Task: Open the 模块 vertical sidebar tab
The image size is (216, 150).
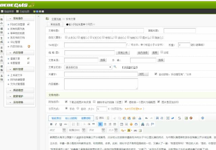Action: point(2,30)
